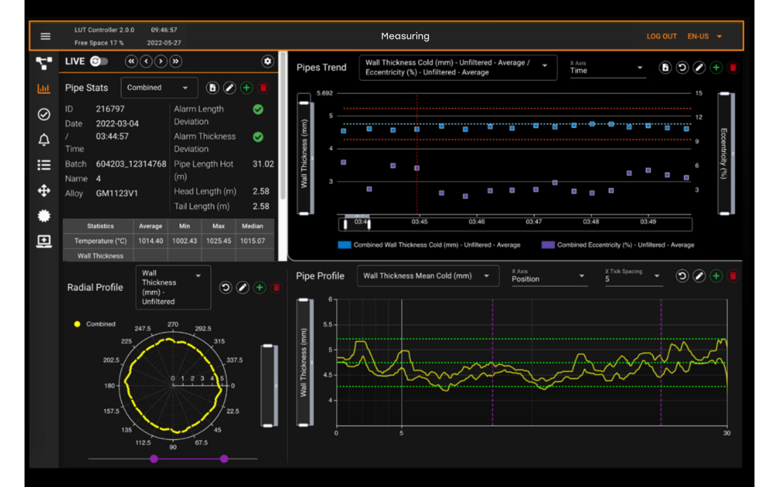
Task: Open the settings gear above Pipe Stats
Action: click(x=267, y=61)
